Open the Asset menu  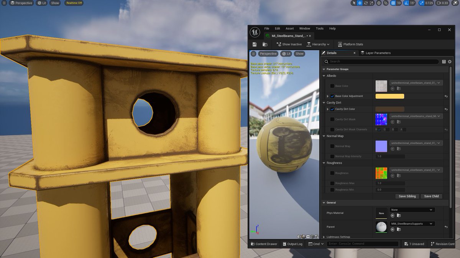click(289, 28)
